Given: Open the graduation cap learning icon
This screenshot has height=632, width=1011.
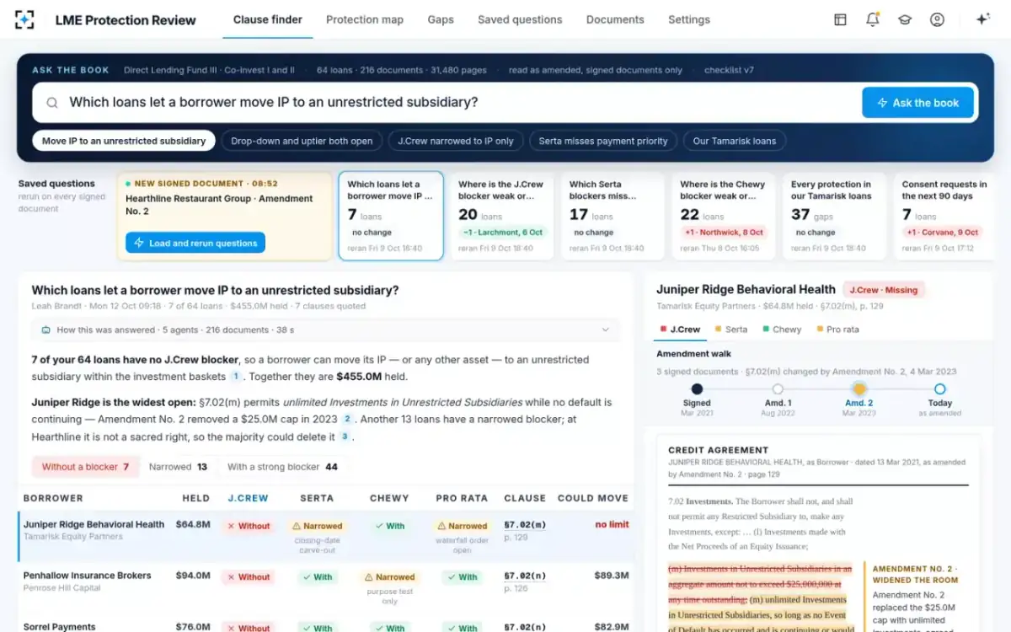Looking at the screenshot, I should (x=905, y=19).
